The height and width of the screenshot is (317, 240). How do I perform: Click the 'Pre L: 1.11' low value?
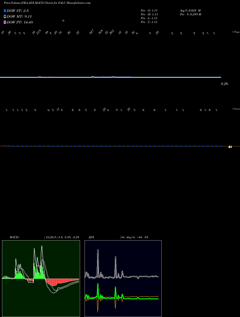point(149,18)
